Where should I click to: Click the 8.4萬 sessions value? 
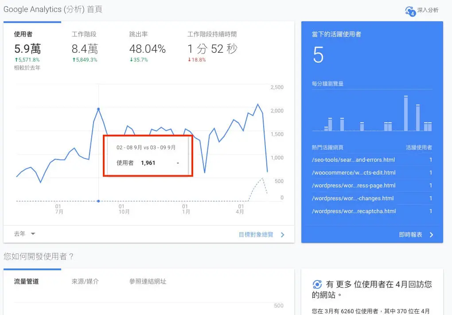coord(85,49)
